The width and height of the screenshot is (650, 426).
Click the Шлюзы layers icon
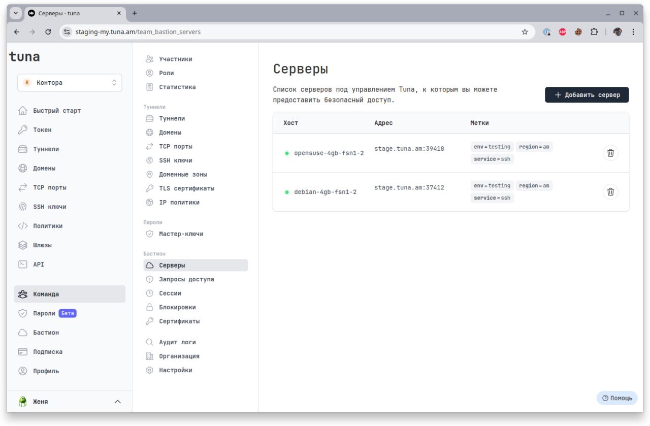[22, 245]
